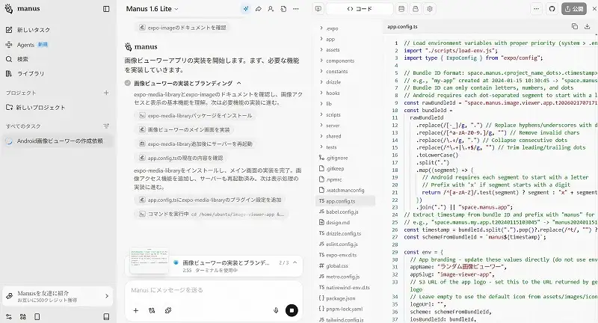Screen dimensions: 598x323
Task: Click the sparkle icon in chat header
Action: coord(246,9)
